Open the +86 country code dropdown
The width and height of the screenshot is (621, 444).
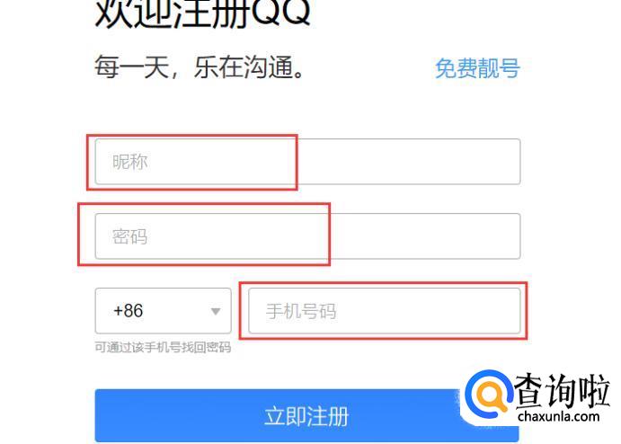point(164,311)
